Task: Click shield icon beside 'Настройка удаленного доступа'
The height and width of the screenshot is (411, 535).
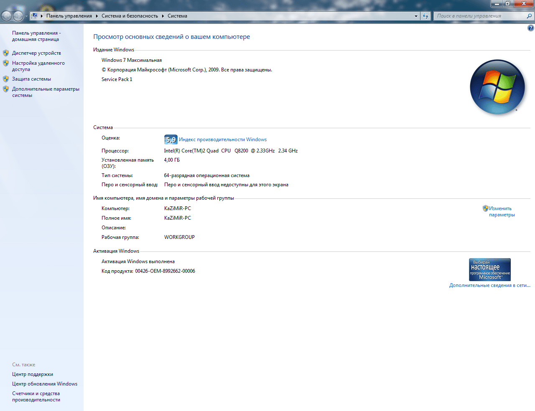Action: [6, 63]
